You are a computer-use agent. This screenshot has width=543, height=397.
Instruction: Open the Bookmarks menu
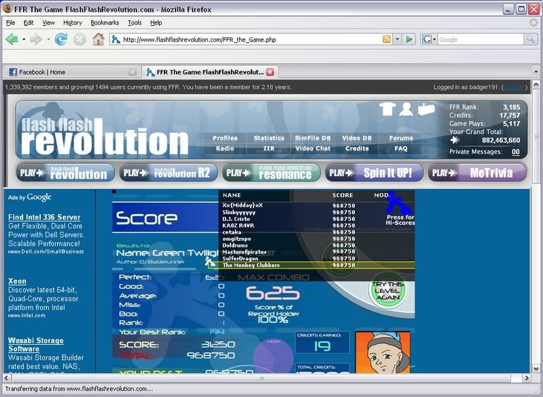click(x=105, y=22)
